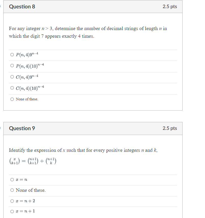
Task: Choose 'None of these' for Question 9
Action: pos(12,190)
